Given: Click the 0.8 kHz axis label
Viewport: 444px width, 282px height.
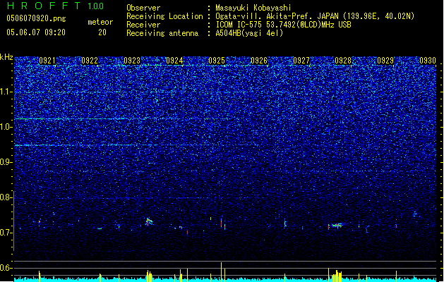Looking at the screenshot, I should tap(6, 197).
